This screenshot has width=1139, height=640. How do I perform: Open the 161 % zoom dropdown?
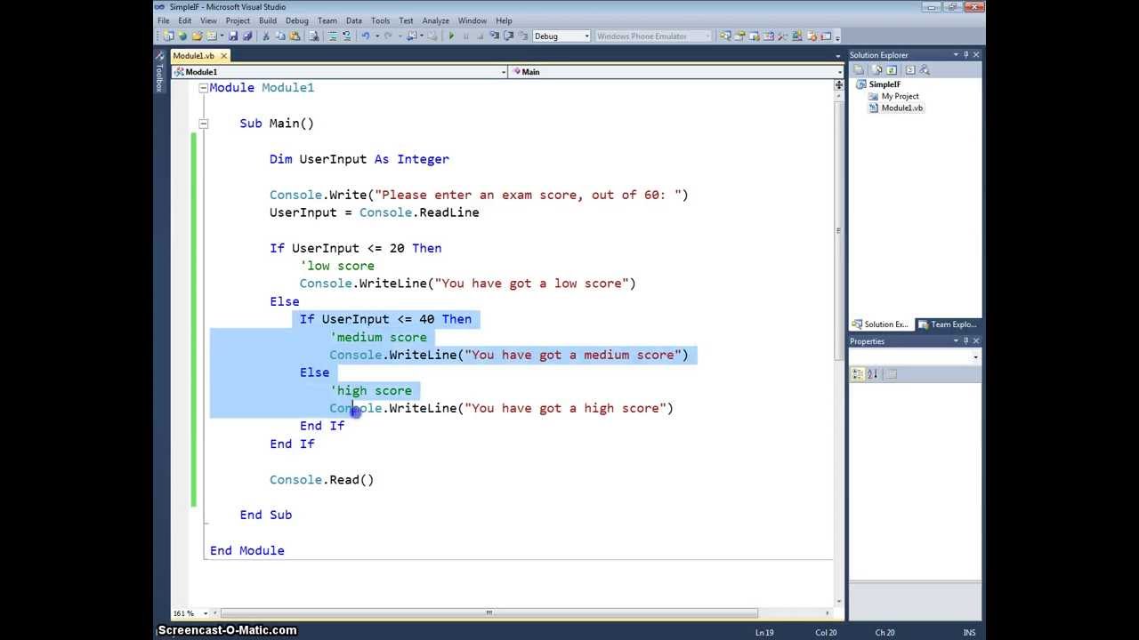[x=206, y=613]
